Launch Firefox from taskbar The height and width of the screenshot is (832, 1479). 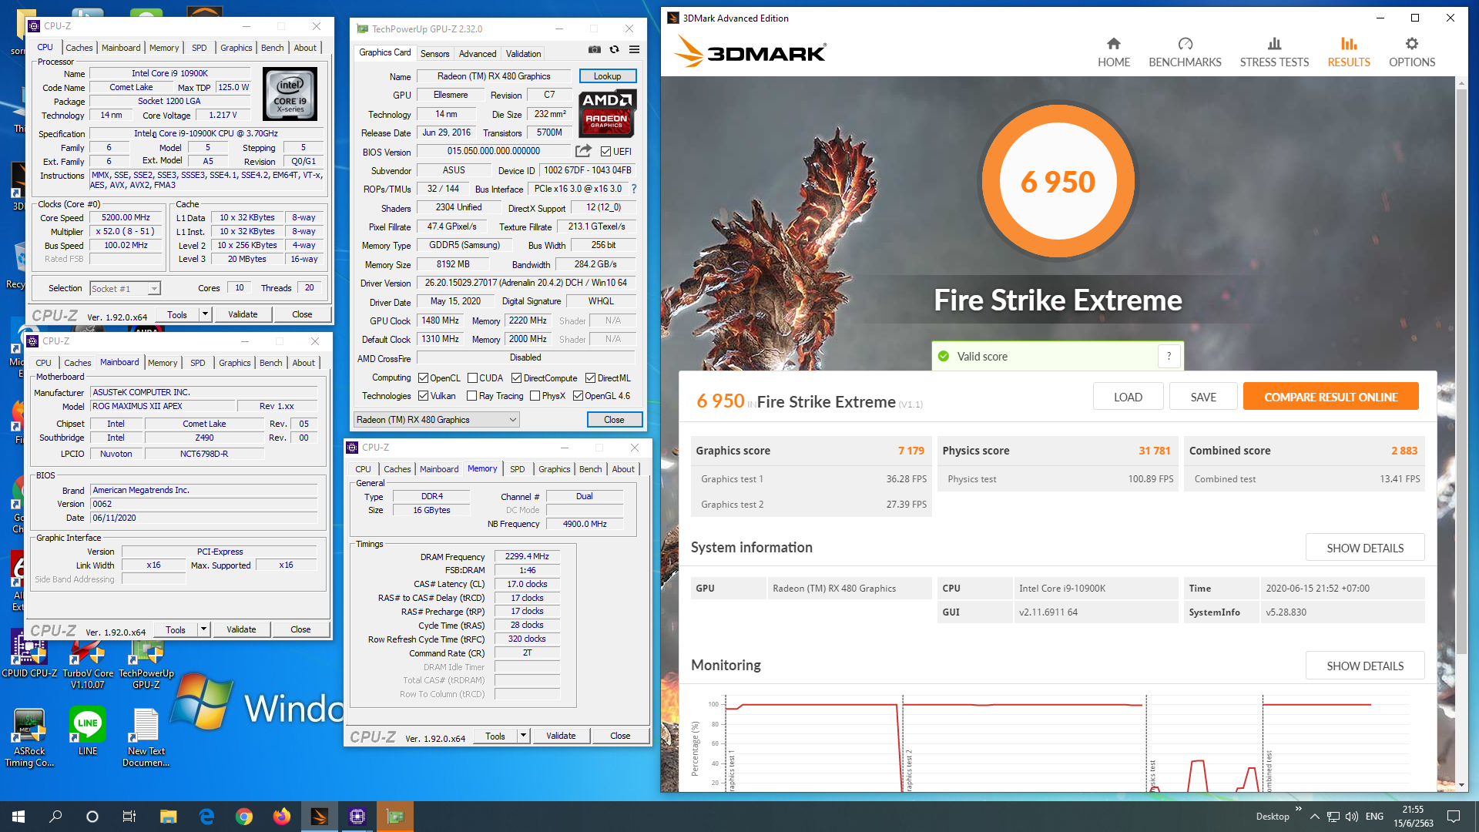coord(282,817)
